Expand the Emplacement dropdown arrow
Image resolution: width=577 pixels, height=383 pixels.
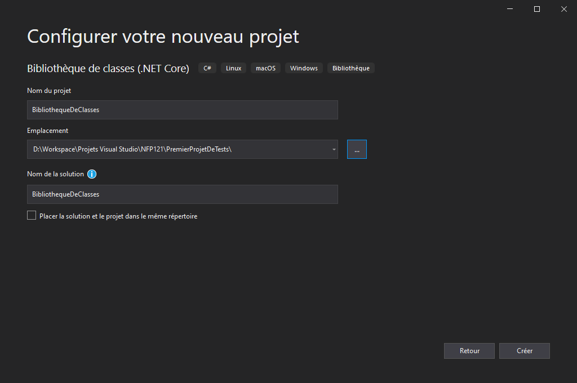[x=334, y=149]
